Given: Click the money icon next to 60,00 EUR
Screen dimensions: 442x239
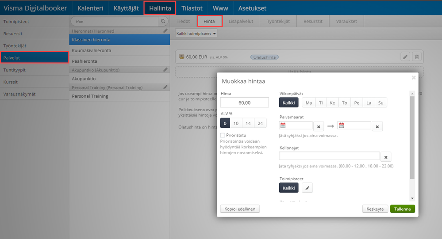Looking at the screenshot, I should coord(181,57).
